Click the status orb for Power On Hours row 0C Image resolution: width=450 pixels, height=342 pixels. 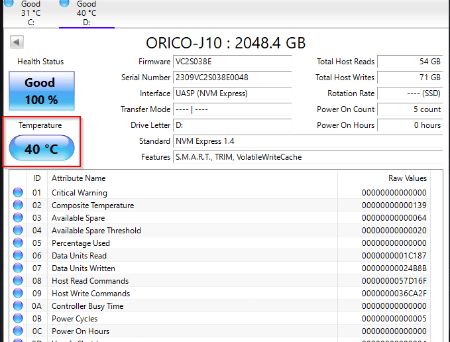tap(18, 331)
